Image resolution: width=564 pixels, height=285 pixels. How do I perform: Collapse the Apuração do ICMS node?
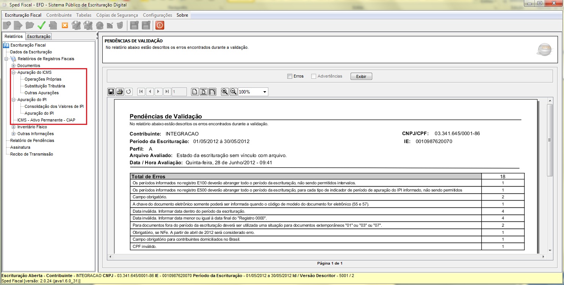coord(14,72)
